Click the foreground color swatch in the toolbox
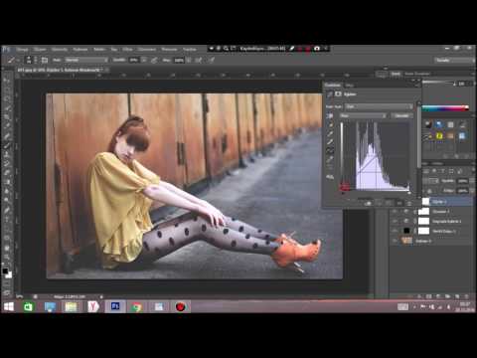Screen dimensions: 477x358 [5, 271]
